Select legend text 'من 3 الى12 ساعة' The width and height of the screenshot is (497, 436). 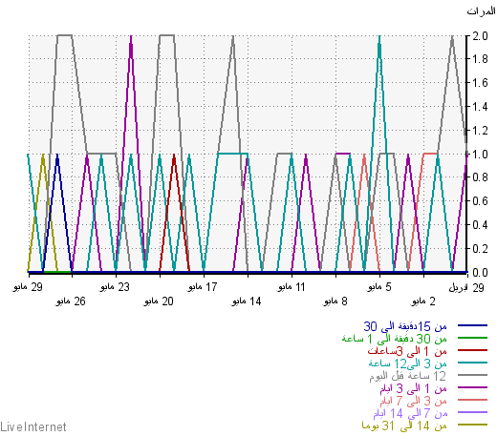coord(408,363)
